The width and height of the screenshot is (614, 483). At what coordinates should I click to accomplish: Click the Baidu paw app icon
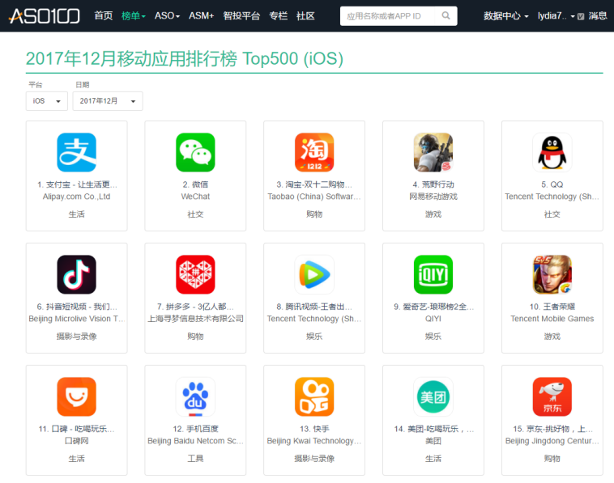pos(195,397)
